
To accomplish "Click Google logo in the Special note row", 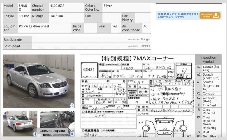I will 145,39.
